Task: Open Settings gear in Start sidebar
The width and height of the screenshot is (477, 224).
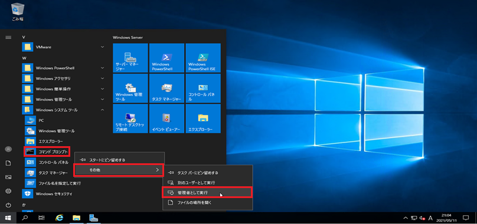Action: pos(8,191)
